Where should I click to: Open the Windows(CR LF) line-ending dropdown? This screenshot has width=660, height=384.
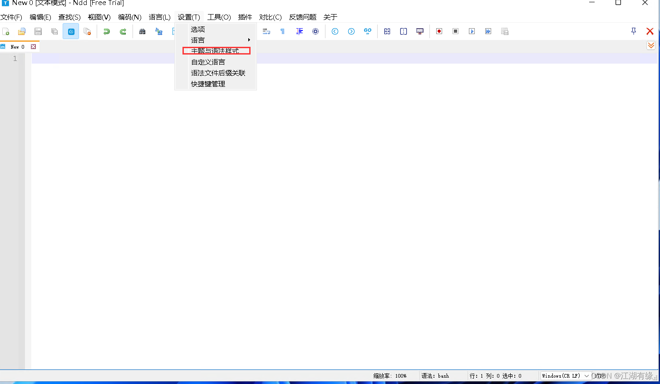click(565, 376)
